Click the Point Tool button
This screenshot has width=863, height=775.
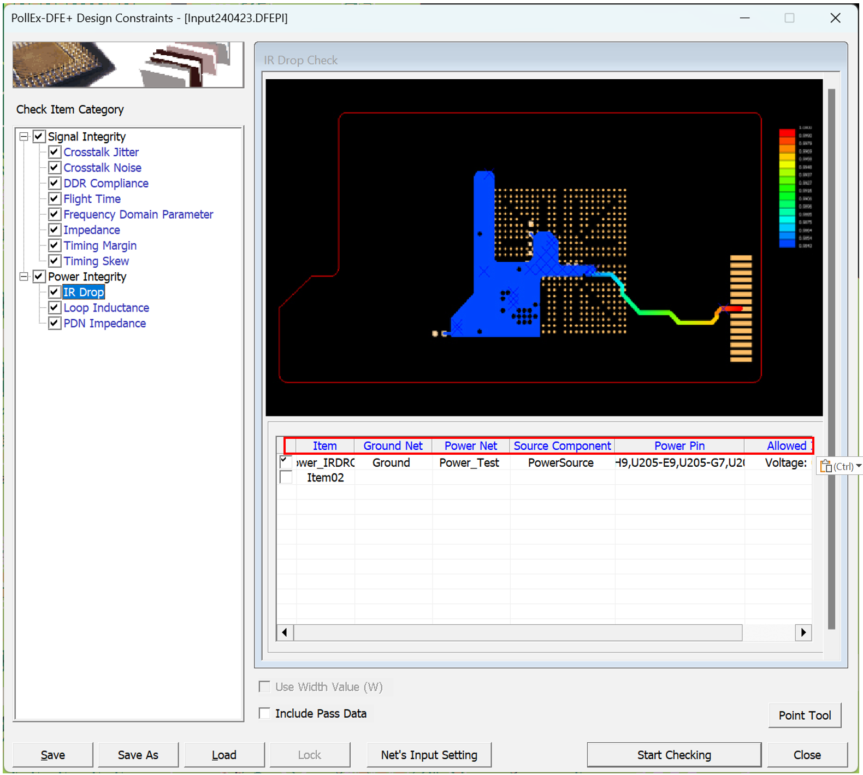pos(804,715)
